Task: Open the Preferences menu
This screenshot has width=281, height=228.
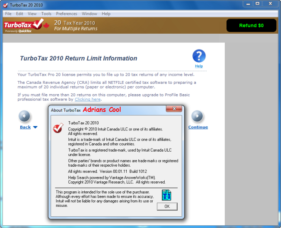Action: pyautogui.click(x=67, y=14)
